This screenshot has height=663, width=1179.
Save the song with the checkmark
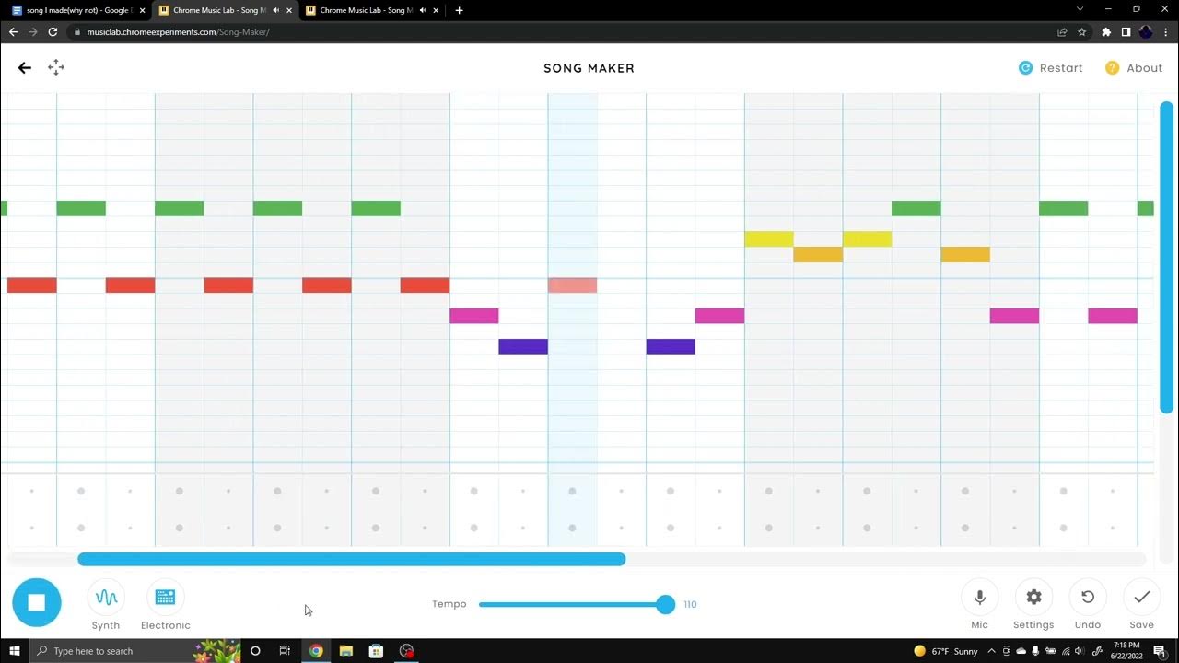[x=1142, y=606]
